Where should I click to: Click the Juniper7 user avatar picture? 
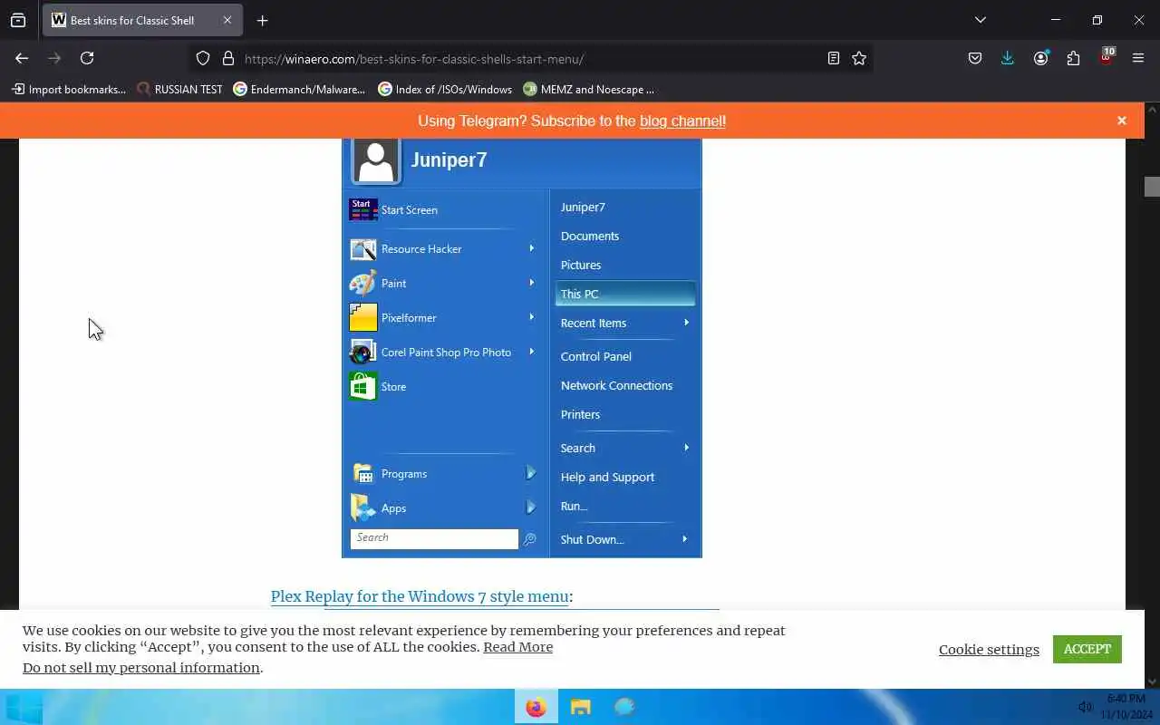coord(375,160)
